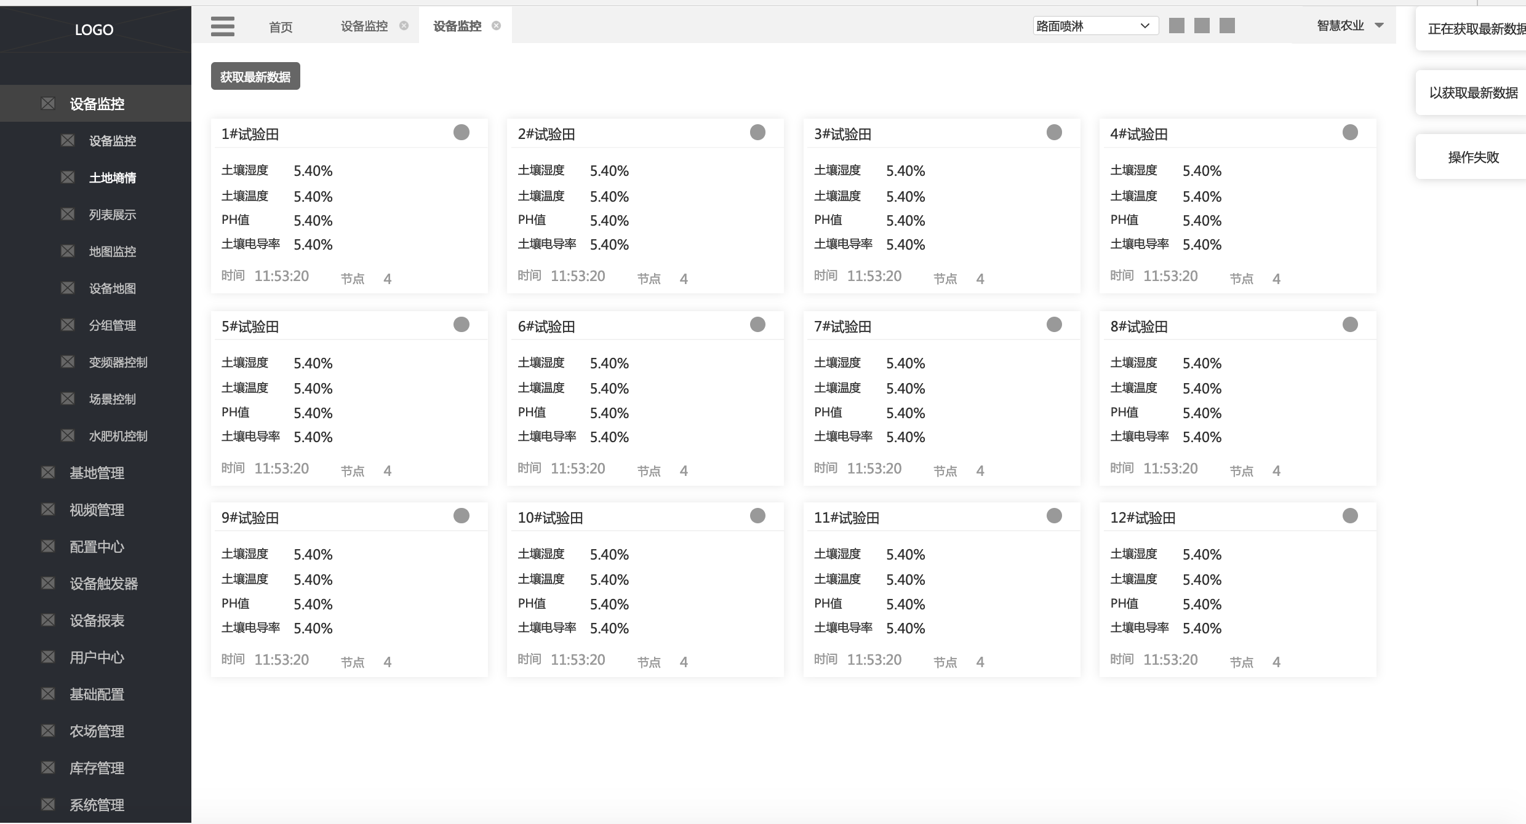Click the icon beside 地图监控
The height and width of the screenshot is (824, 1526).
click(x=68, y=251)
